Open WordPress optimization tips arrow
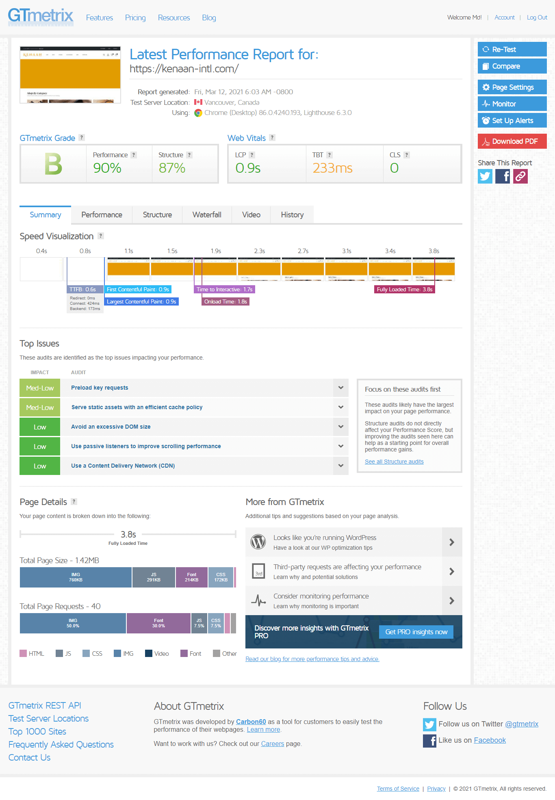 click(x=452, y=542)
